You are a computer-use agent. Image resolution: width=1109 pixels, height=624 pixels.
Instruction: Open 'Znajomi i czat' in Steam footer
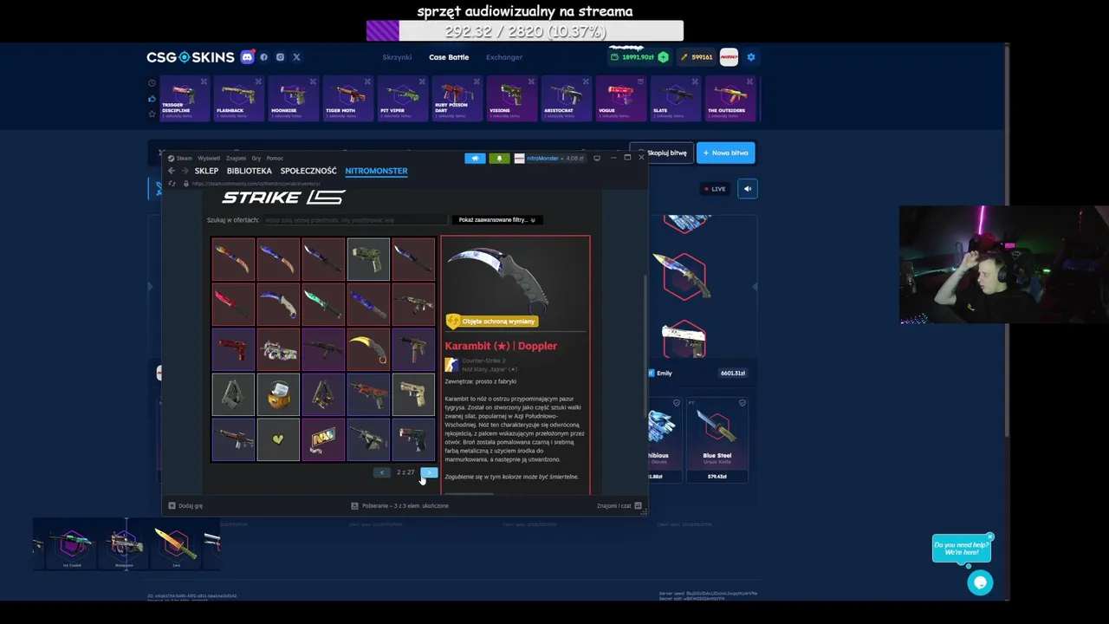[x=619, y=505]
